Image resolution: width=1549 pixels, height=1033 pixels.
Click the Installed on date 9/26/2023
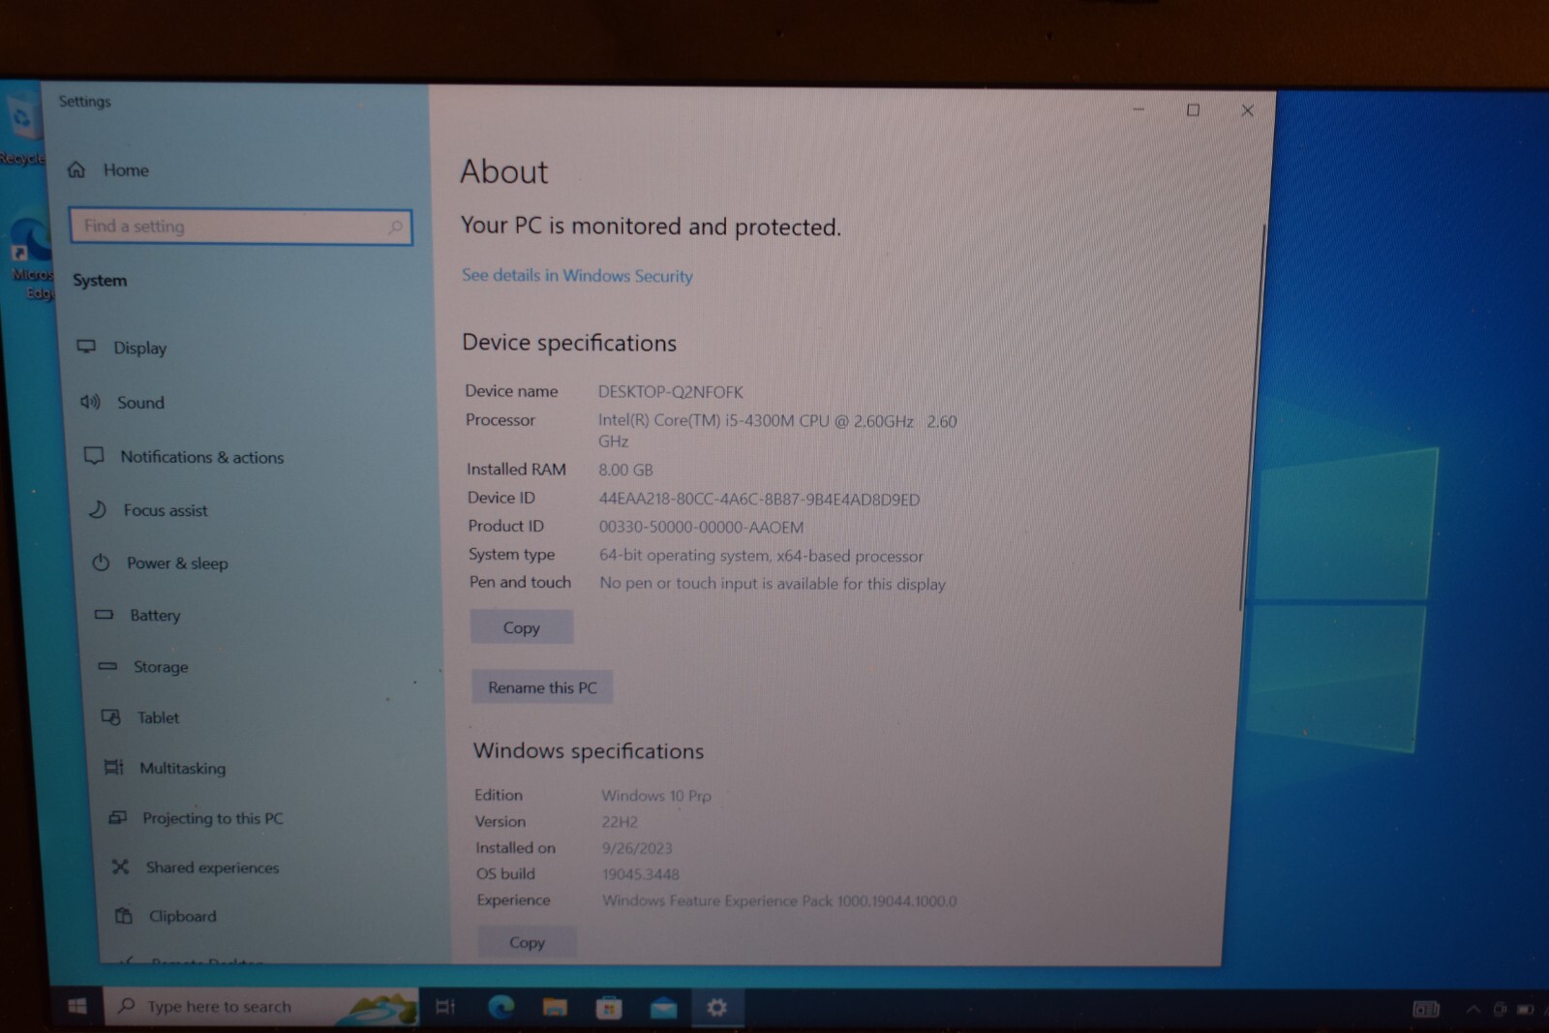637,848
